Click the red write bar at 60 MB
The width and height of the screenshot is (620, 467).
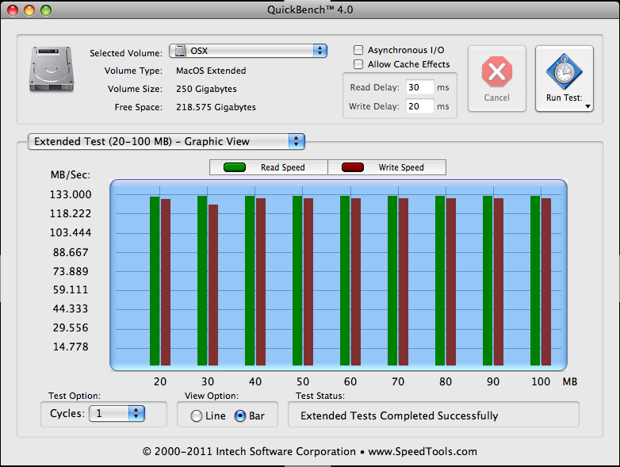click(356, 281)
